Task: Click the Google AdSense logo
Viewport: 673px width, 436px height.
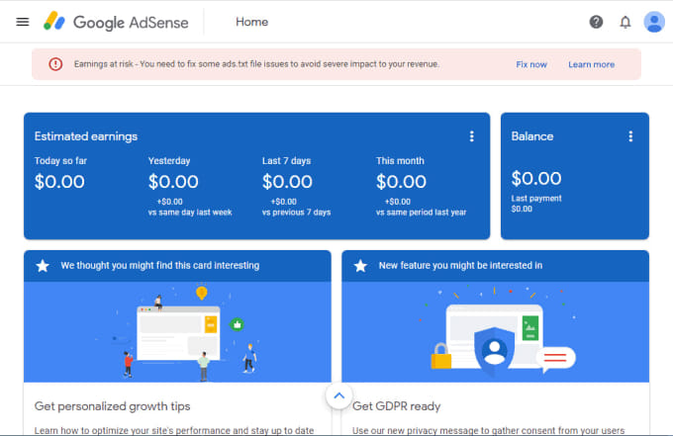Action: coord(116,22)
